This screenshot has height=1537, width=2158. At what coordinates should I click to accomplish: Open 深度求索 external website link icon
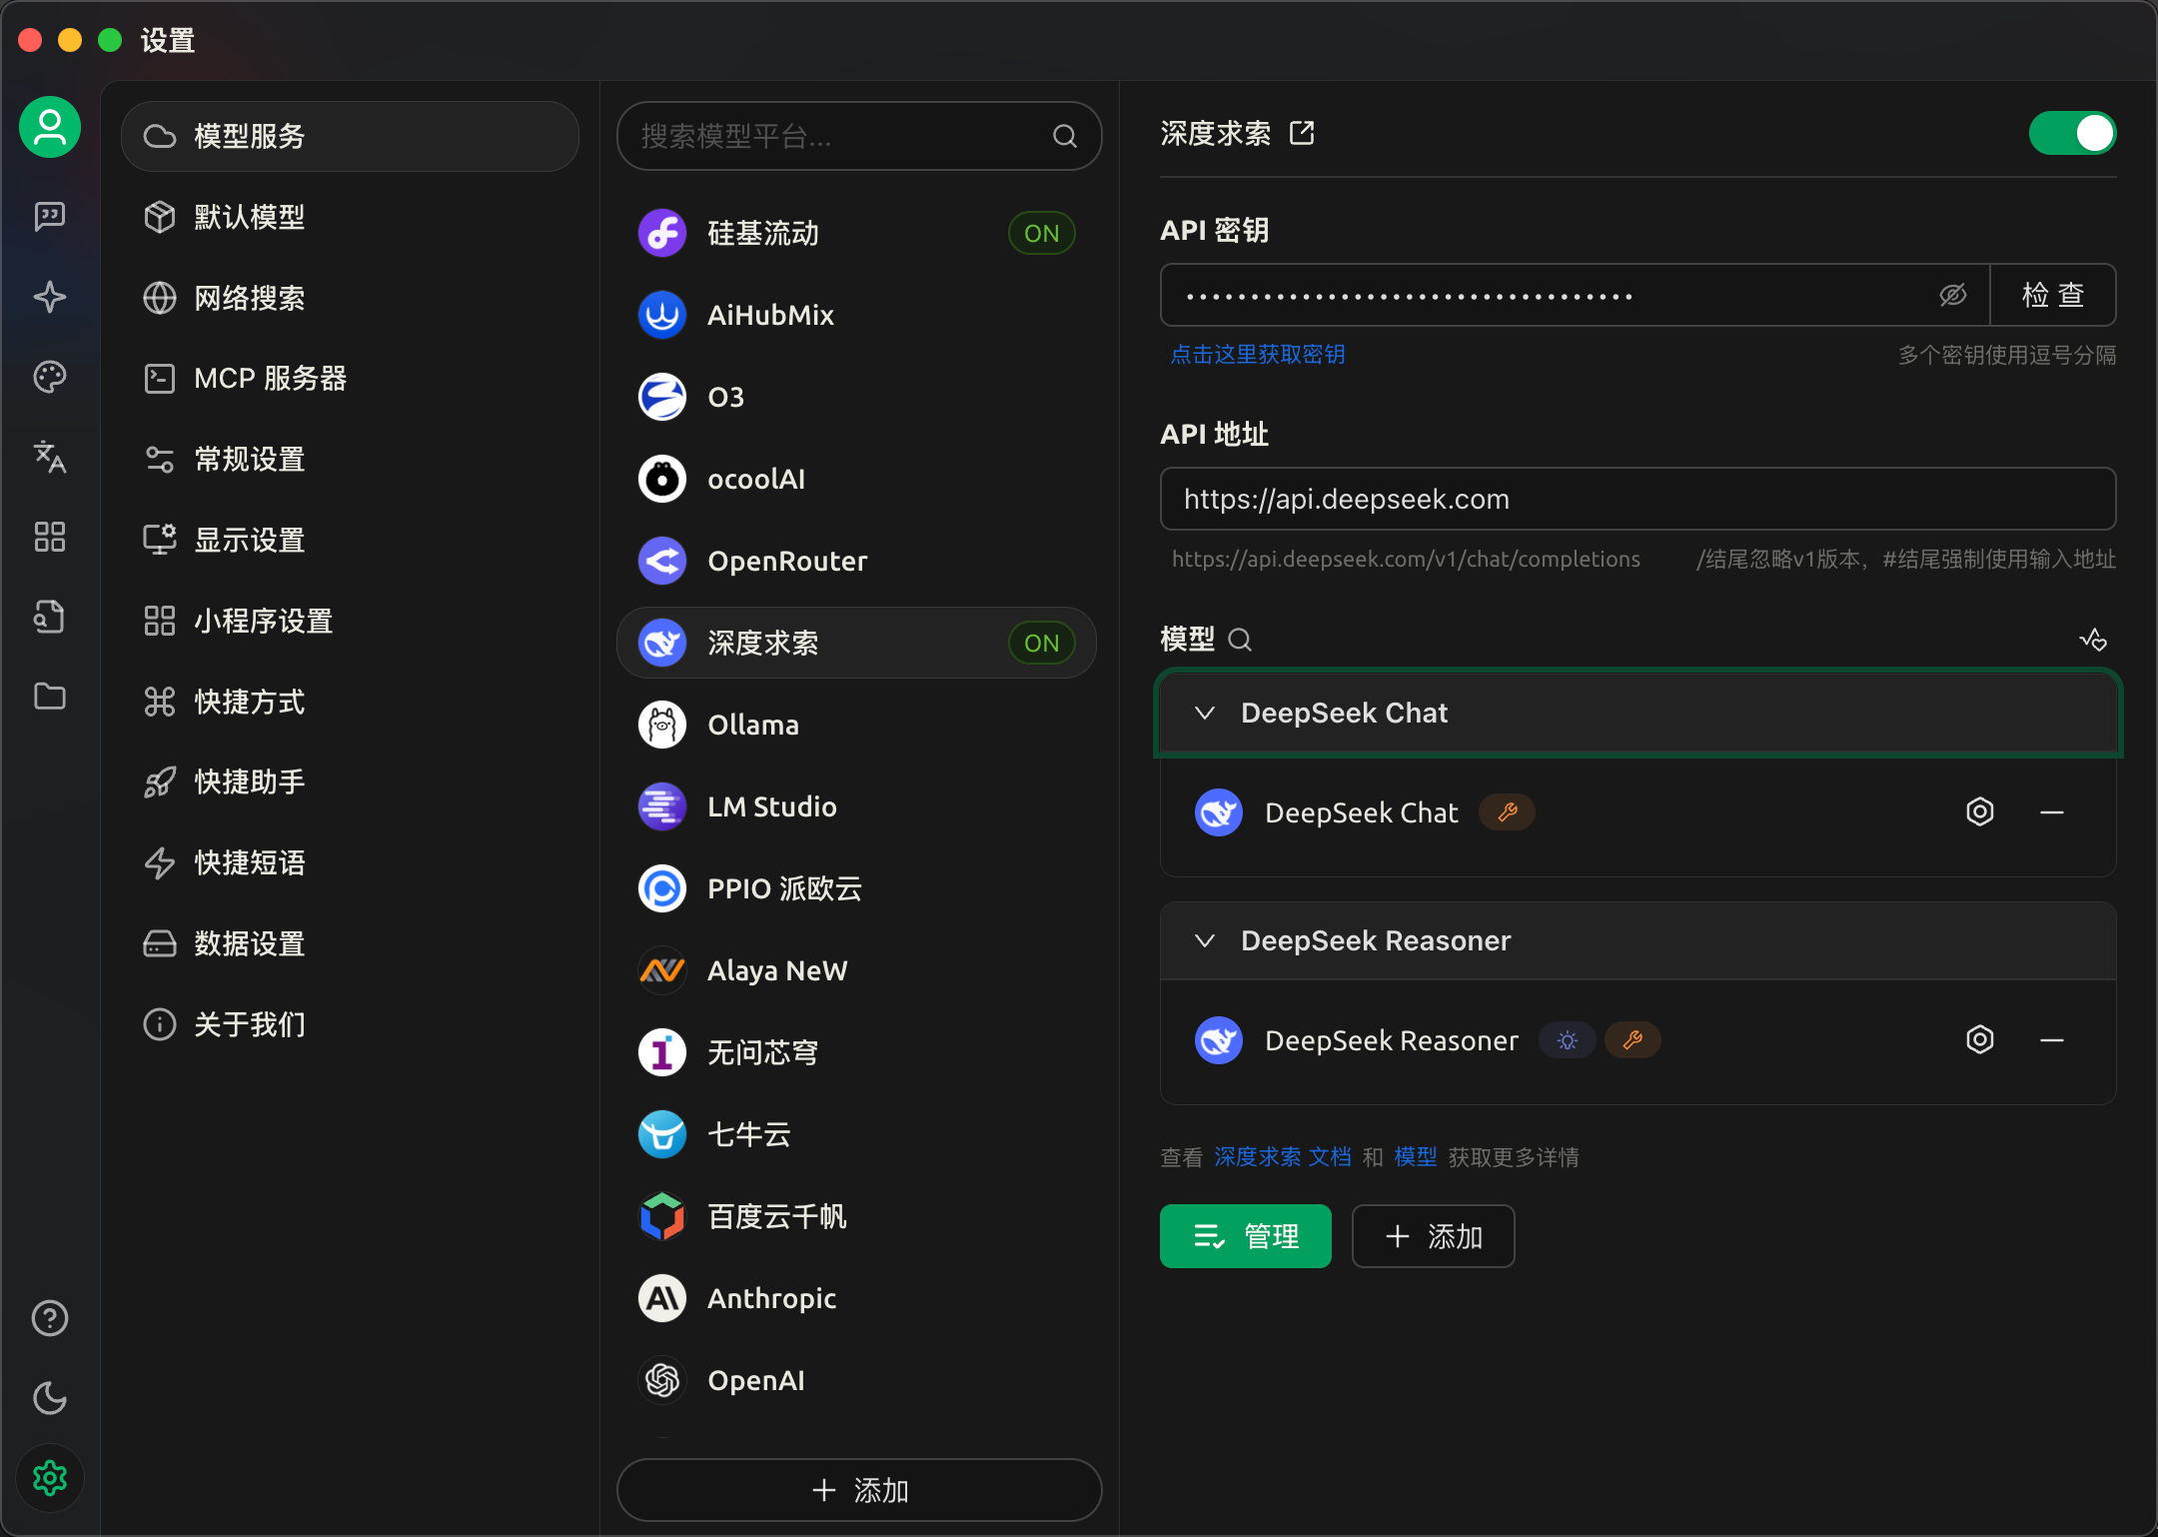pos(1302,133)
